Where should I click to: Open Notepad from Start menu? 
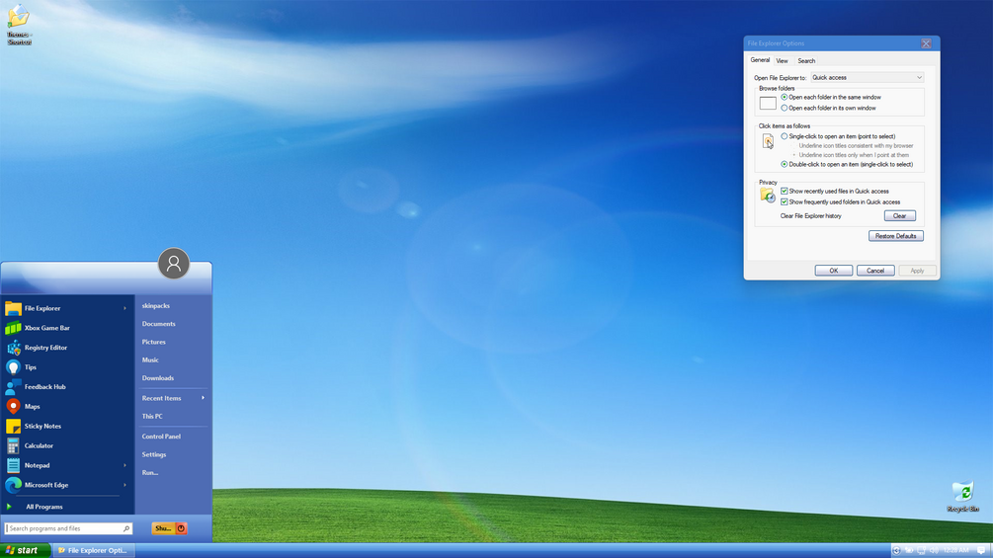66,465
